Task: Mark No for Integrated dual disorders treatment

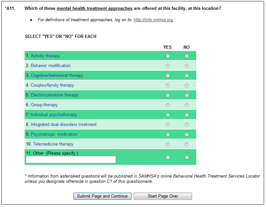Action: (x=187, y=125)
